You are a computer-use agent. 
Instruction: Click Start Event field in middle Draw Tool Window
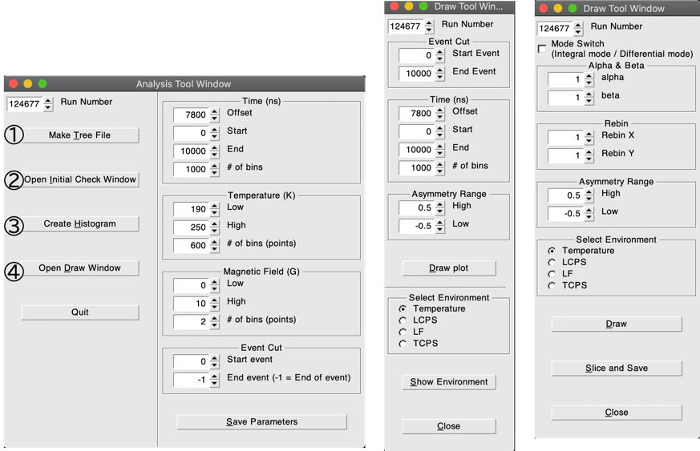point(418,55)
